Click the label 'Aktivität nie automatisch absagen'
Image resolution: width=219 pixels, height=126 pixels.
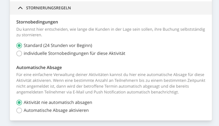click(58, 103)
